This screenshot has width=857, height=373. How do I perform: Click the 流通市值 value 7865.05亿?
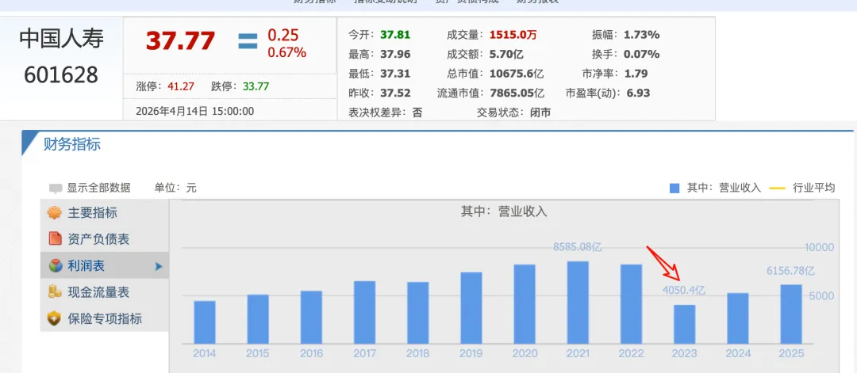pos(517,93)
